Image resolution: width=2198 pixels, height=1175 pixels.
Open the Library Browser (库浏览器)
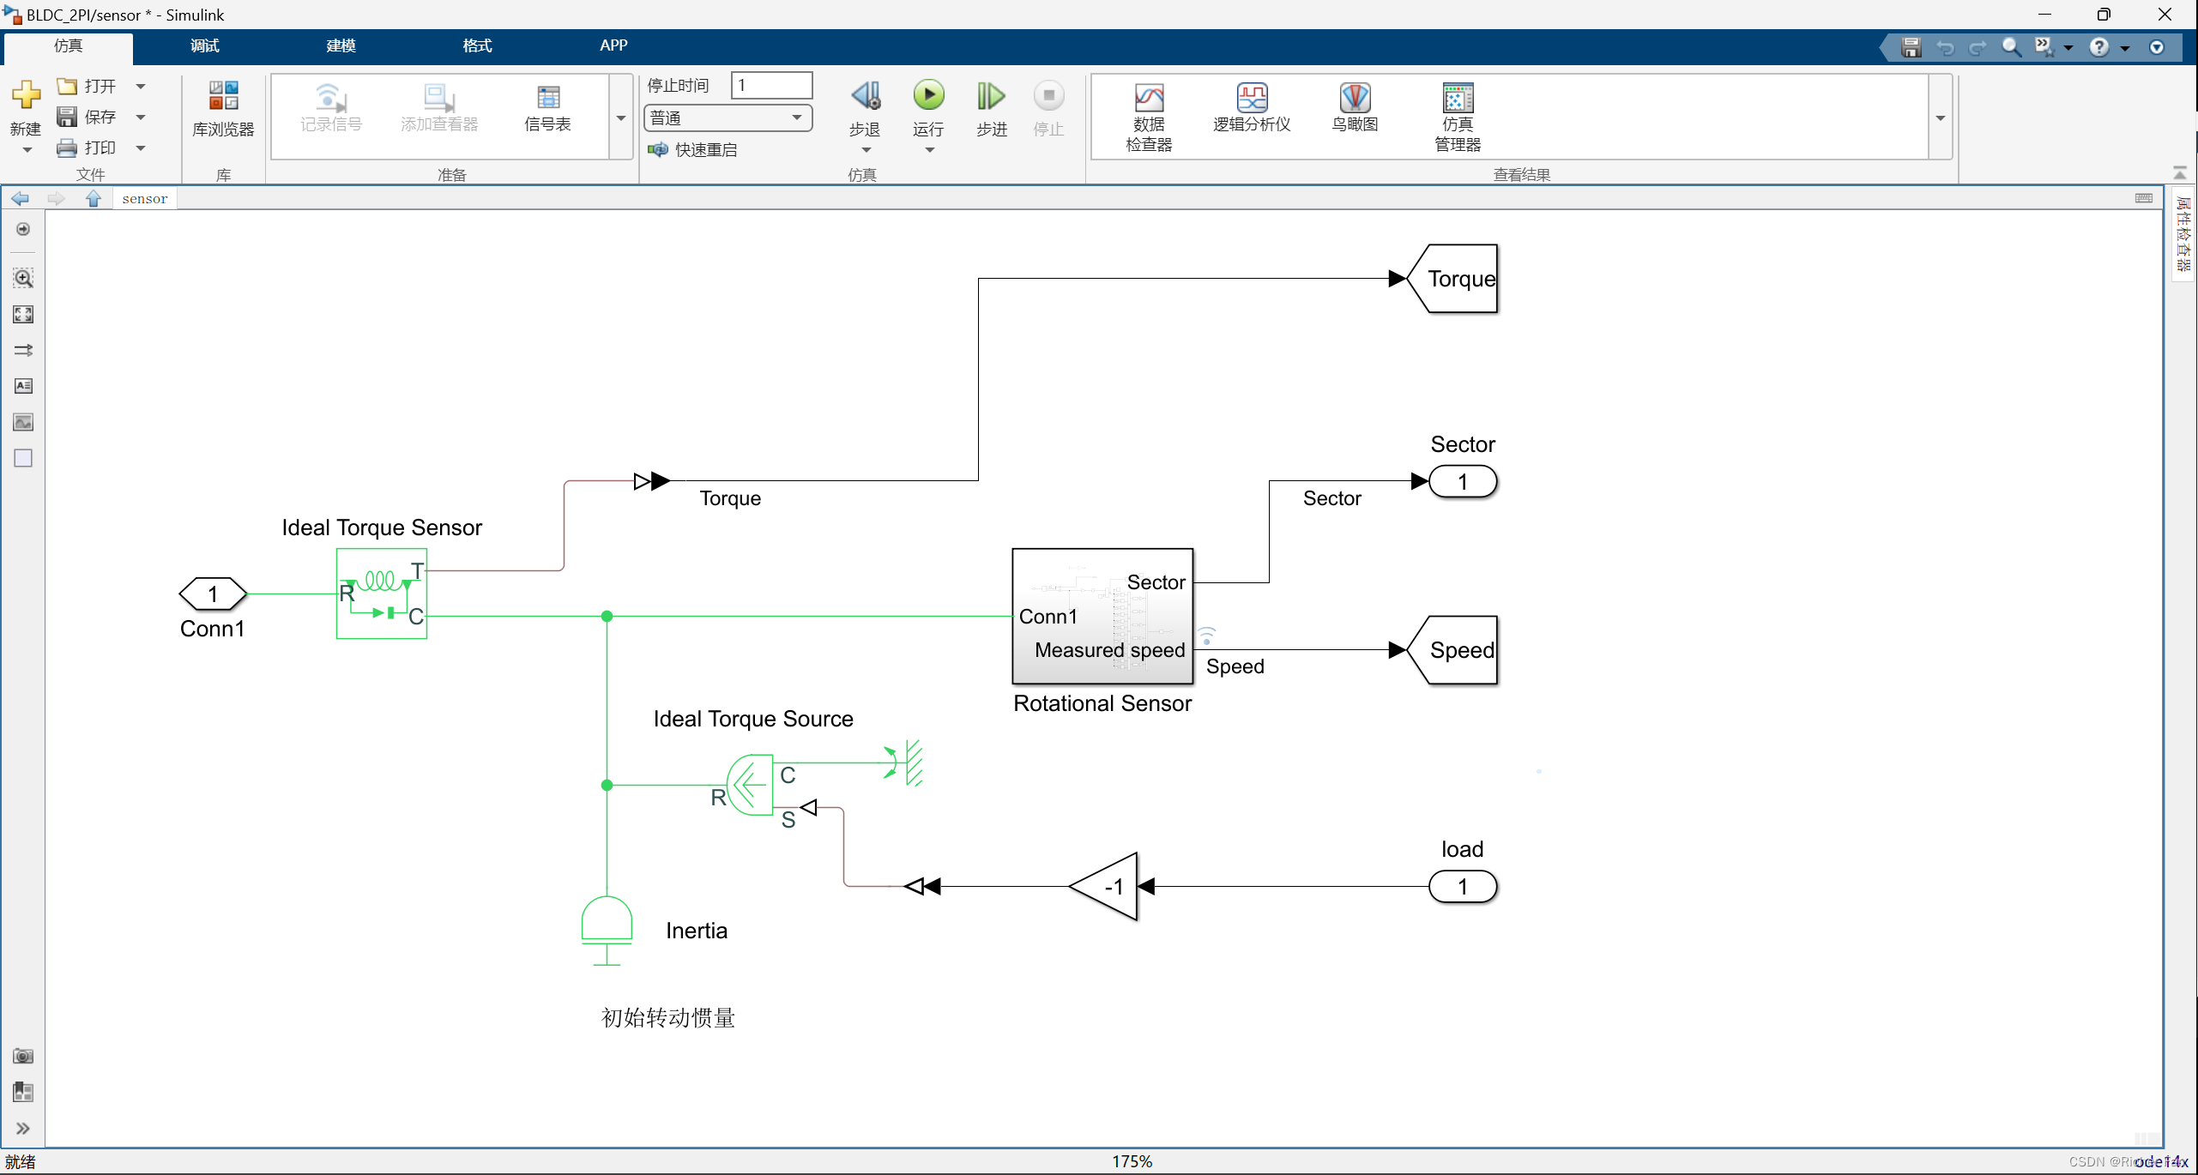pyautogui.click(x=223, y=108)
